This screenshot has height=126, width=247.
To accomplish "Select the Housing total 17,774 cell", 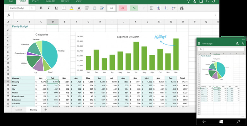I will point(182,82).
